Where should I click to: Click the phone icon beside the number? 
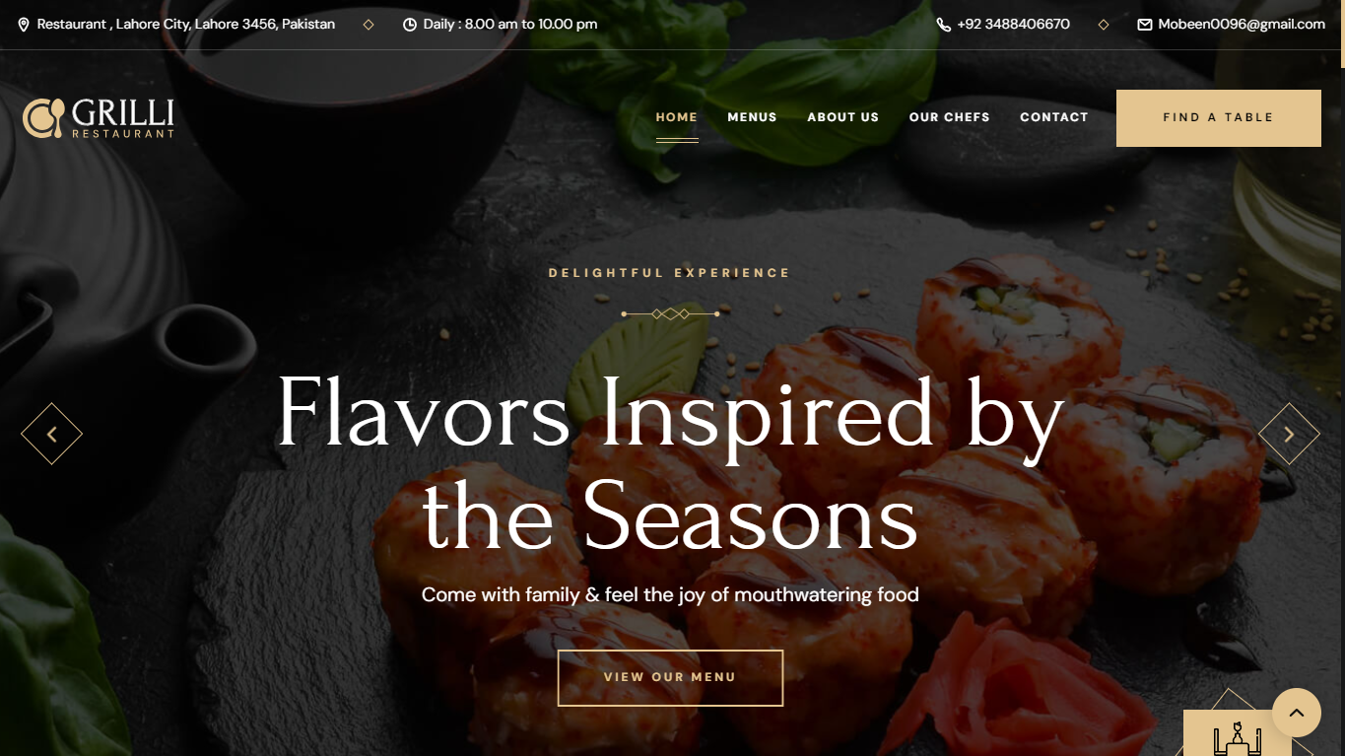click(x=943, y=25)
